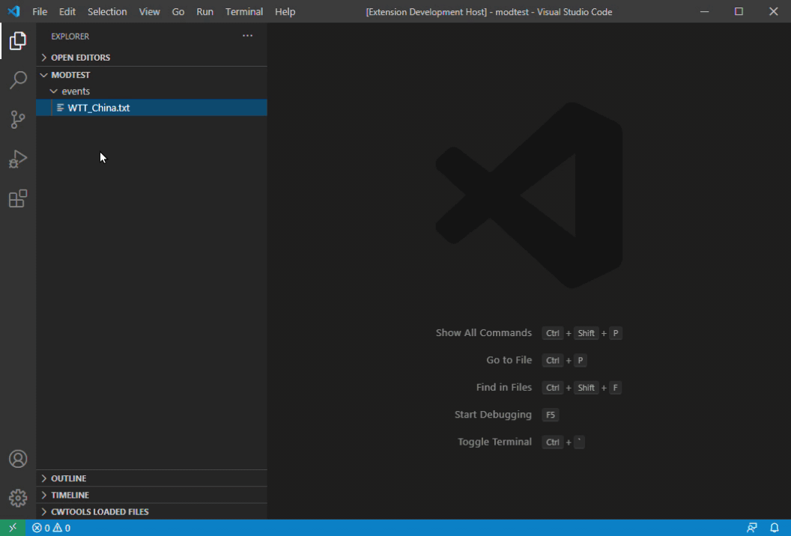Open the errors and warnings count in status bar
The image size is (791, 536).
click(x=52, y=528)
